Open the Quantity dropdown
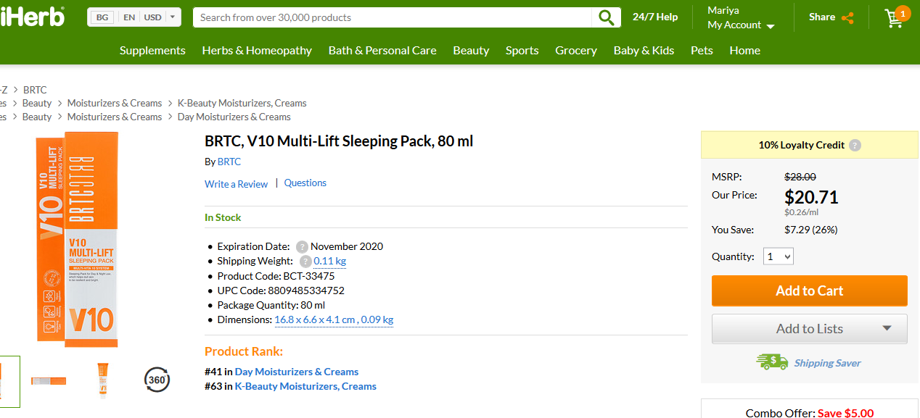 [779, 256]
